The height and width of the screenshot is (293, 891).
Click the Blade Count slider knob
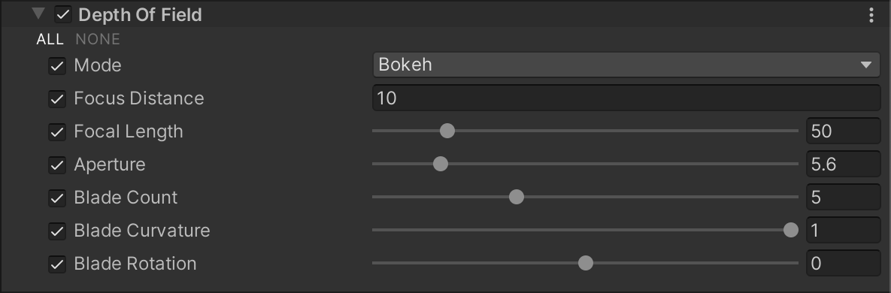point(516,197)
